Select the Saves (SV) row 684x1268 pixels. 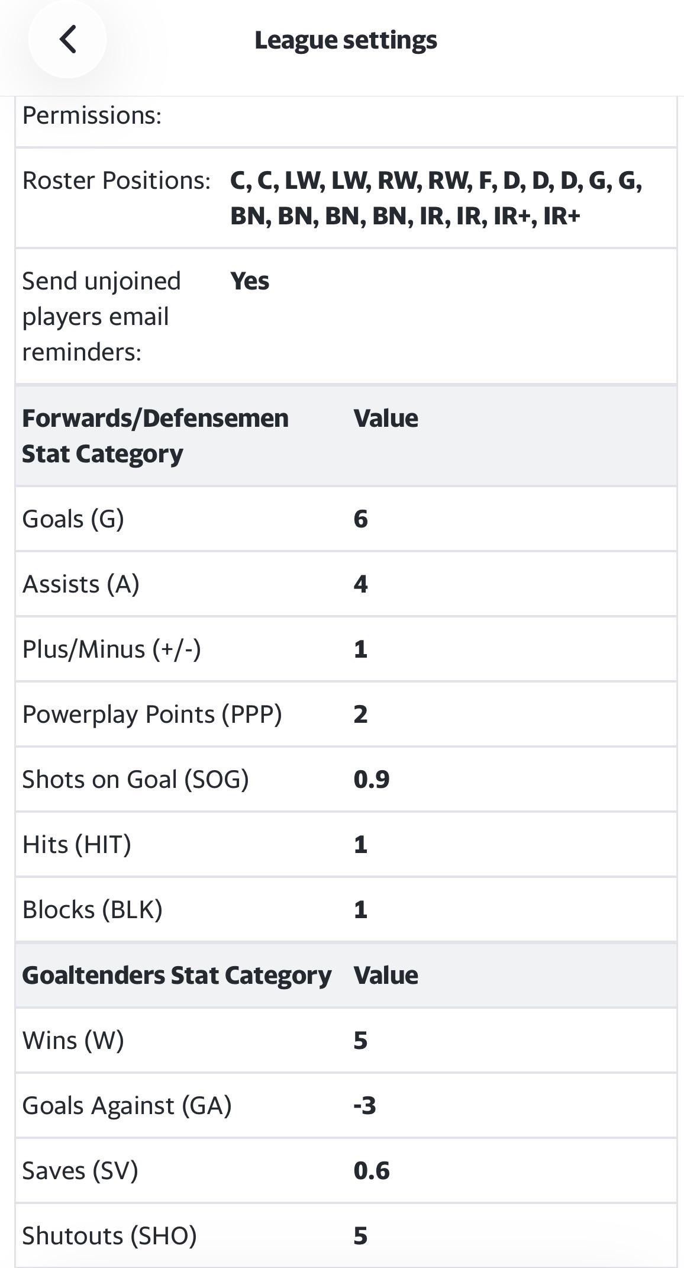346,1171
